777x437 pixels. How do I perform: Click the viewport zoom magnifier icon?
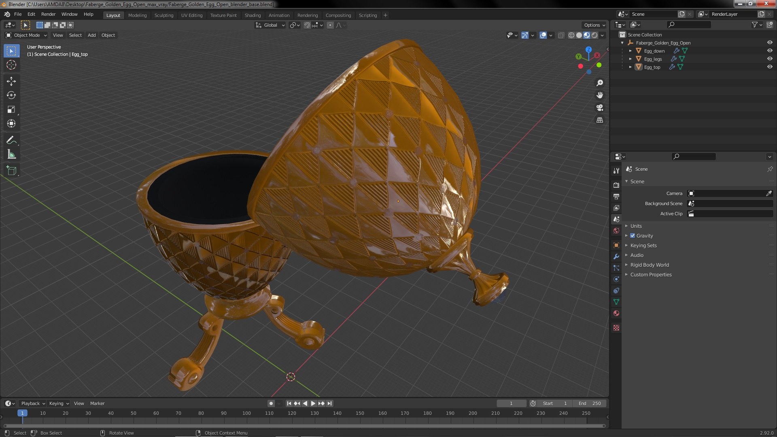point(600,83)
